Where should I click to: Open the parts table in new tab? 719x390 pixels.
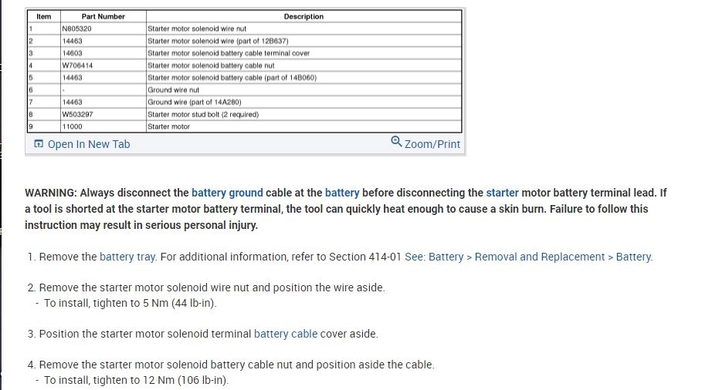(x=88, y=144)
